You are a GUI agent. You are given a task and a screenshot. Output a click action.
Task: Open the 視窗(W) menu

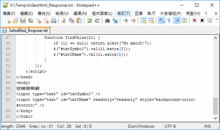click(x=193, y=14)
